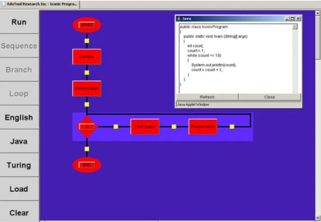321x222 pixels.
Task: Click the 'count = 1;' code line
Action: 196,51
